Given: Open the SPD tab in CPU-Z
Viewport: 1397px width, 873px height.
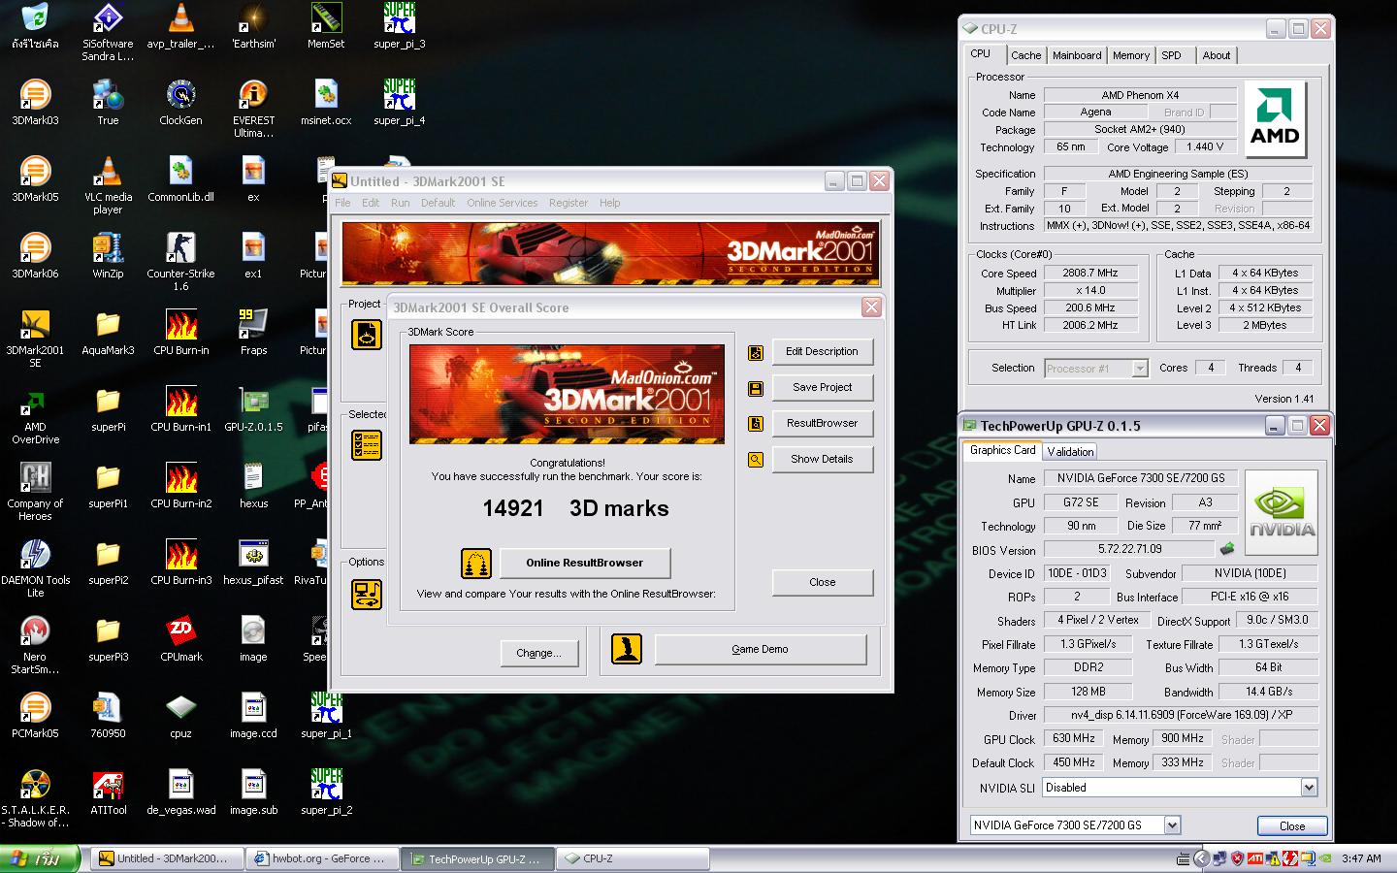Looking at the screenshot, I should pos(1172,55).
